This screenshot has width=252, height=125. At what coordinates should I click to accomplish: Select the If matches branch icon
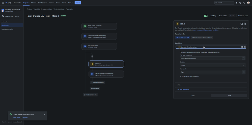pyautogui.click(x=92, y=64)
